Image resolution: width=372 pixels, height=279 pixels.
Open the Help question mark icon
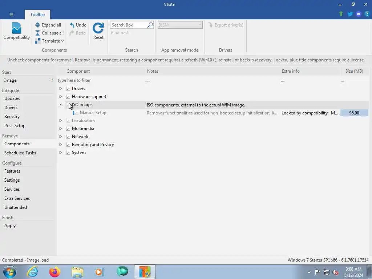367,14
